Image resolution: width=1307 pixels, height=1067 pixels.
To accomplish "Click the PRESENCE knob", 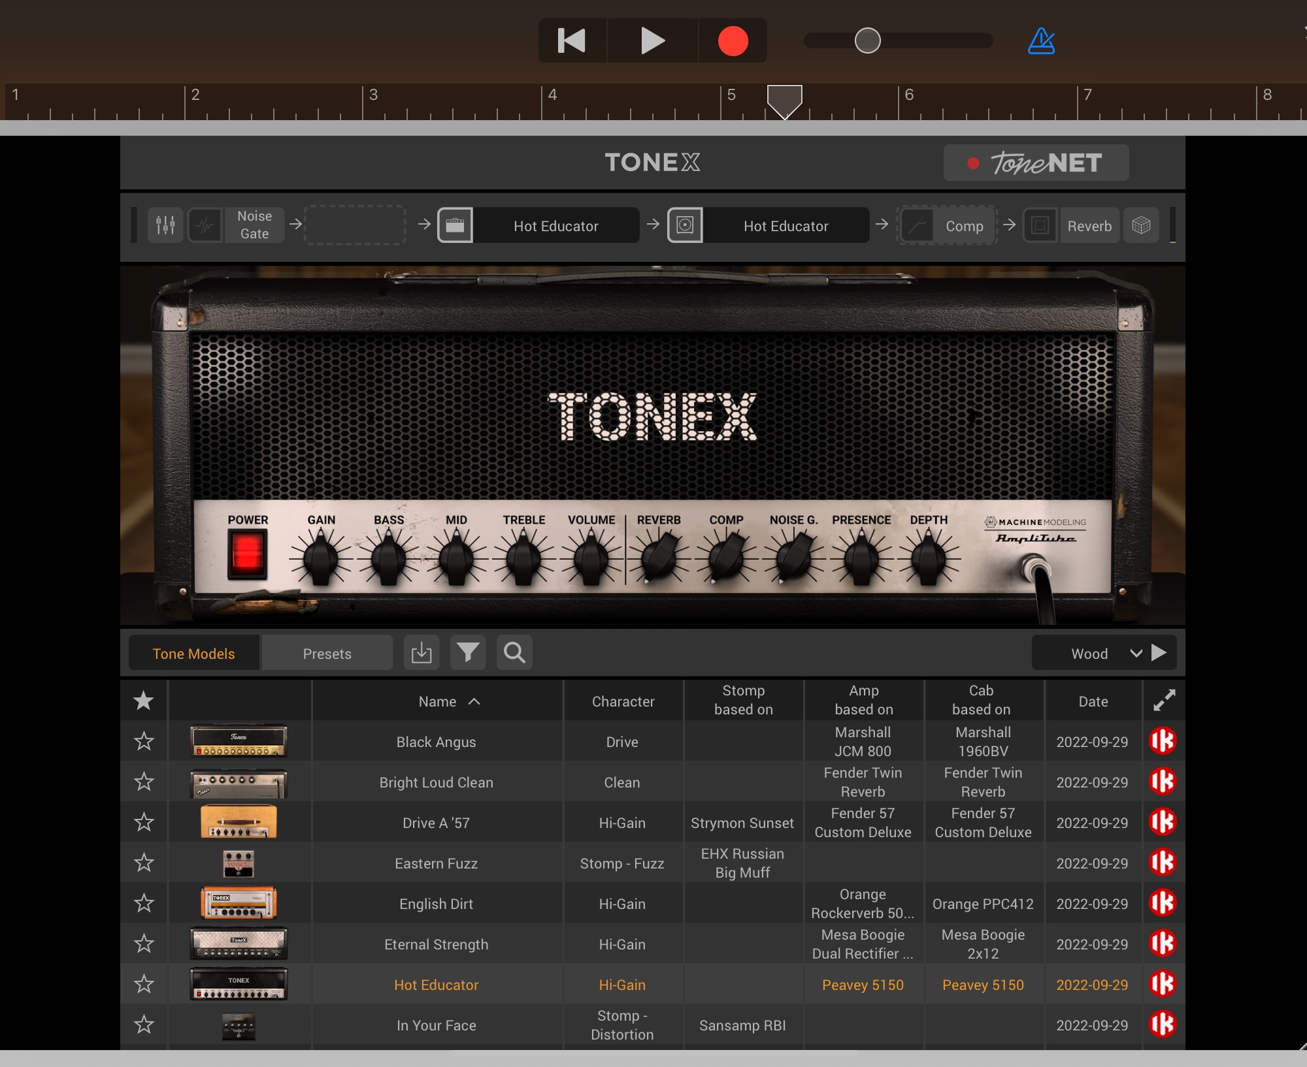I will (x=861, y=557).
